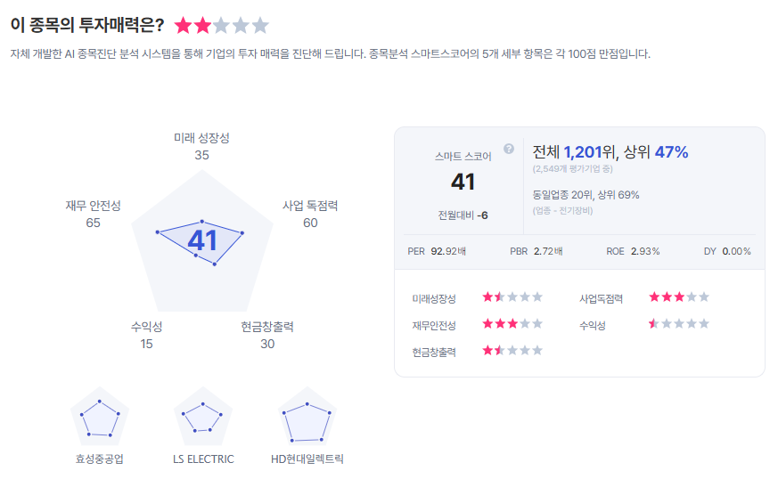Click the 효성중공업 company name link
Screen dimensions: 778x479
pos(100,459)
